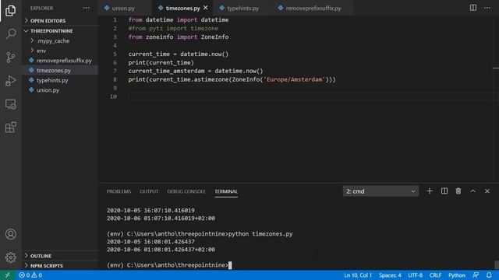The image size is (499, 280).
Task: Open the Manage gear icon
Action: pos(10,257)
